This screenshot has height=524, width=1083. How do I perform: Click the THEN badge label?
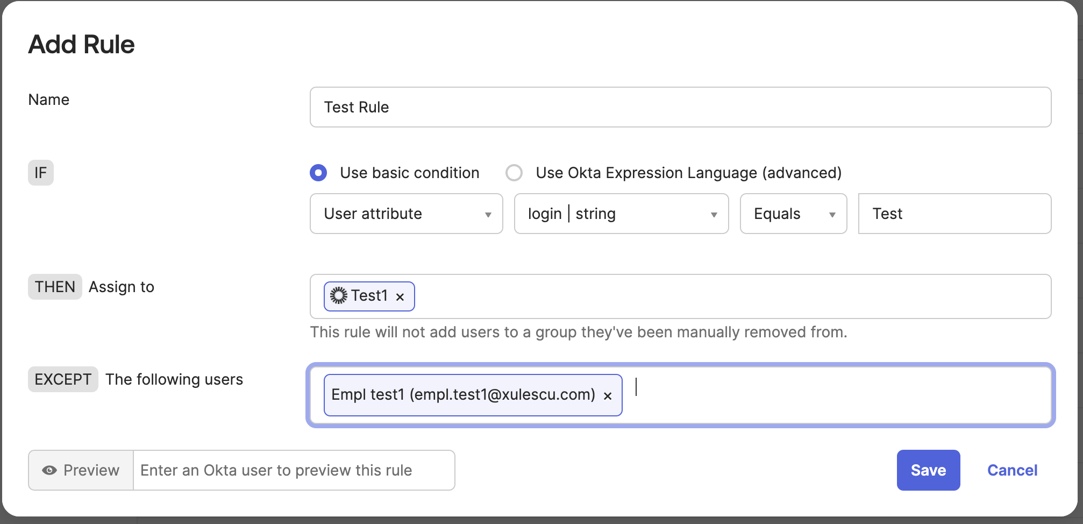click(54, 286)
